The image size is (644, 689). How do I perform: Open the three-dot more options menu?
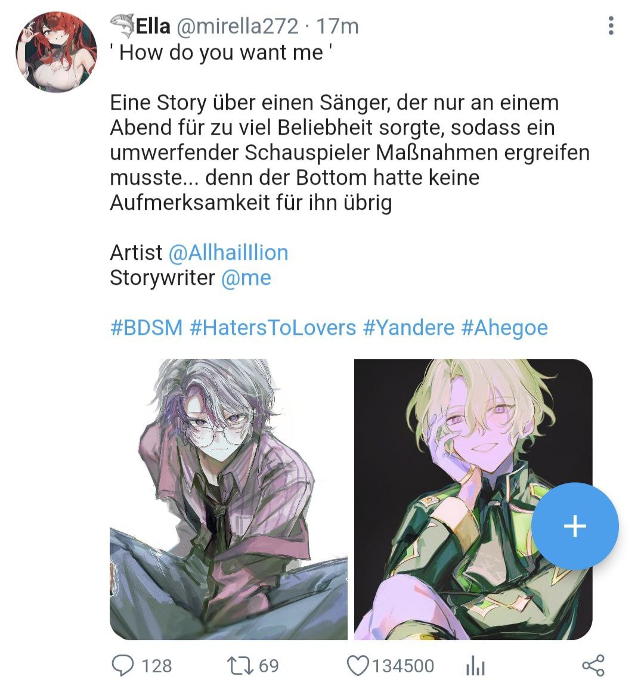point(611,26)
